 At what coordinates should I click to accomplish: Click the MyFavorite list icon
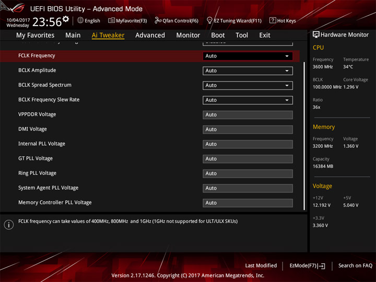111,20
